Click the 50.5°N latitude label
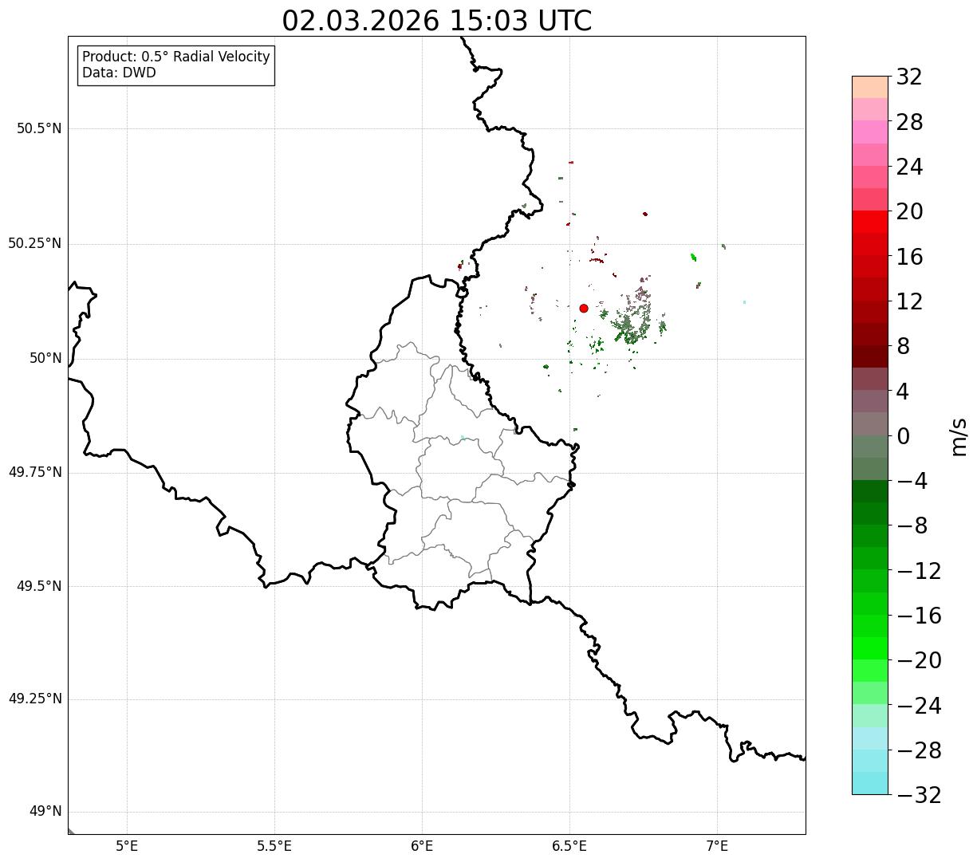The width and height of the screenshot is (977, 862). [x=39, y=128]
